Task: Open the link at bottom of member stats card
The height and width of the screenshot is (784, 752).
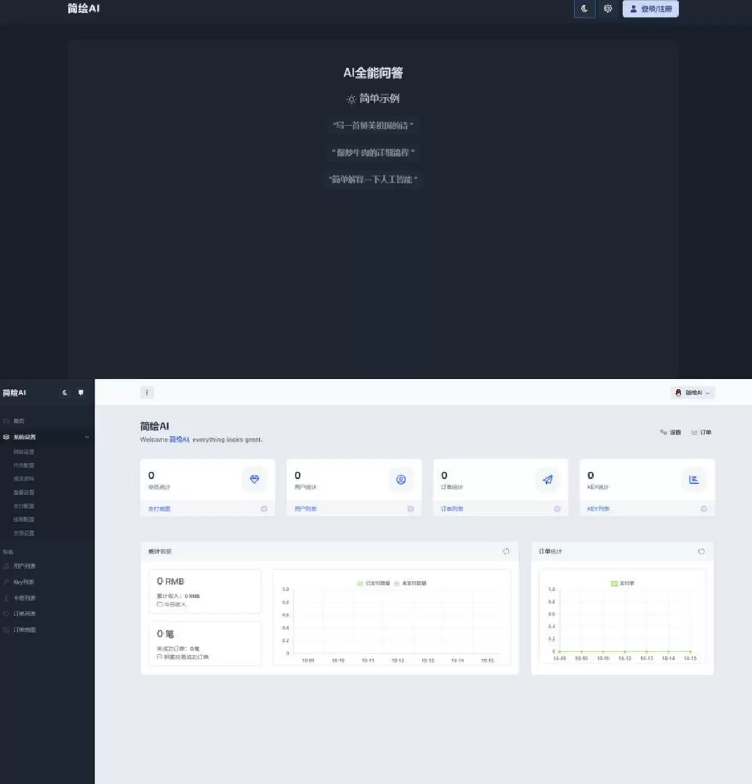Action: tap(159, 509)
